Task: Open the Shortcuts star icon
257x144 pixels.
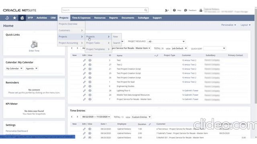Action: [x=14, y=18]
